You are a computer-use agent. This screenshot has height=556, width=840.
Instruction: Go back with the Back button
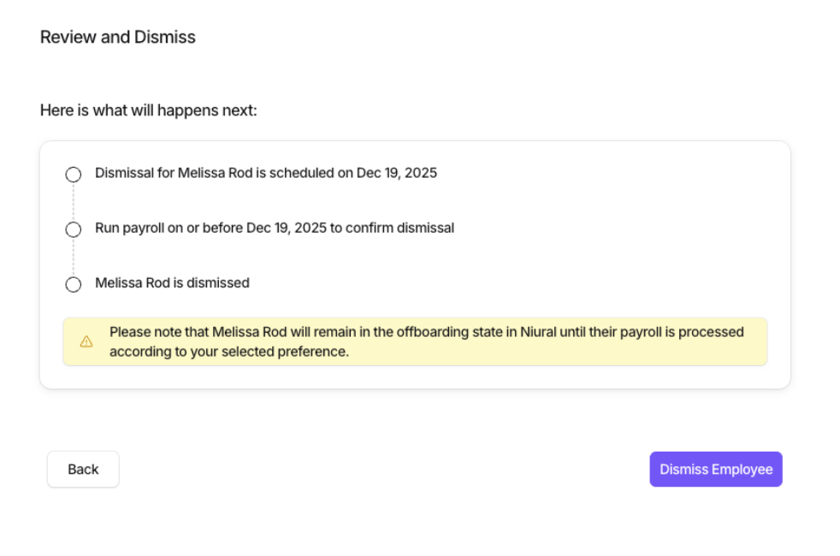[83, 470]
